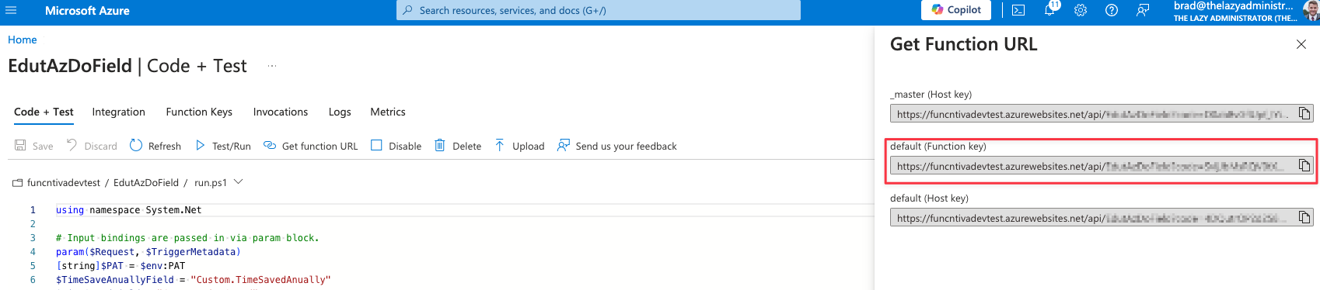Open the Azure portal hamburger menu
The image size is (1320, 290).
tap(11, 10)
